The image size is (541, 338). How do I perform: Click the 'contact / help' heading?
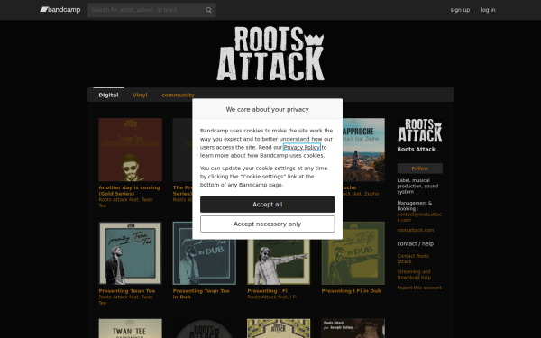(416, 244)
